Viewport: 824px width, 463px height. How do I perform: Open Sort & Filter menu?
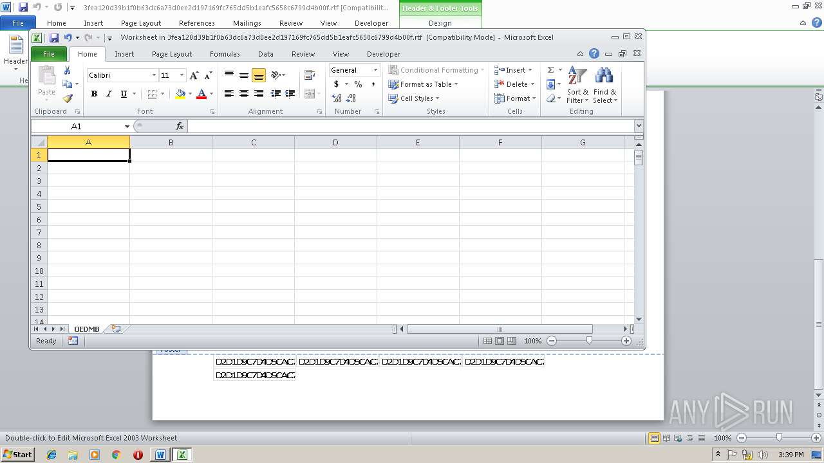tap(577, 85)
